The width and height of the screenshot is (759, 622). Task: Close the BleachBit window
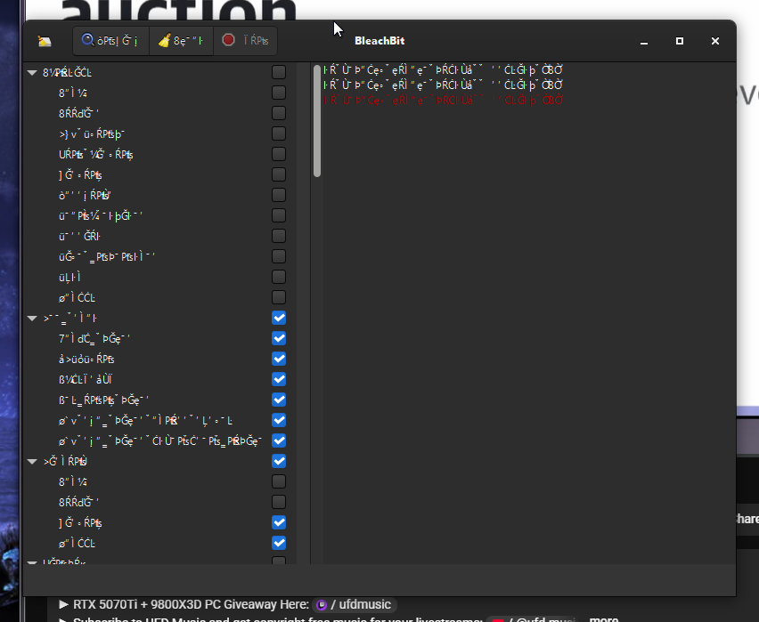point(715,41)
